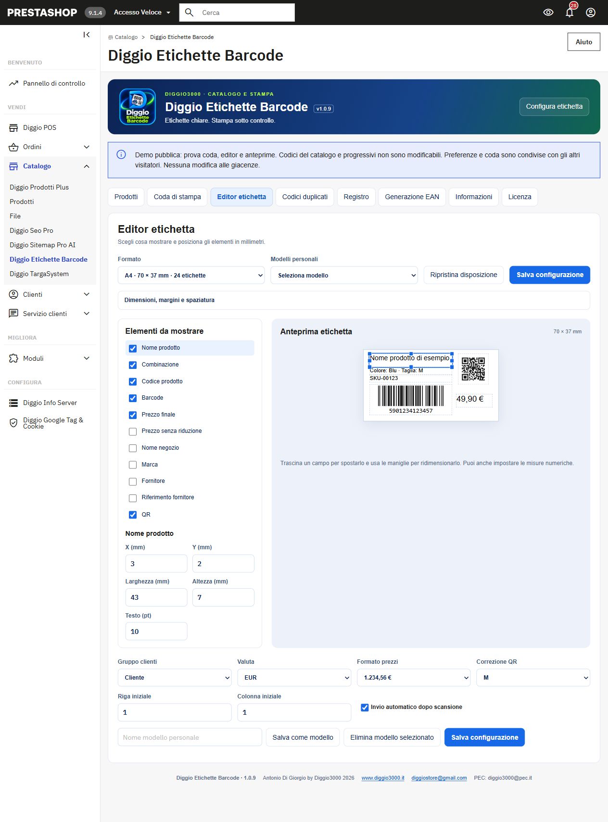Open the Correzione QR dropdown
The height and width of the screenshot is (822, 608).
click(x=533, y=677)
